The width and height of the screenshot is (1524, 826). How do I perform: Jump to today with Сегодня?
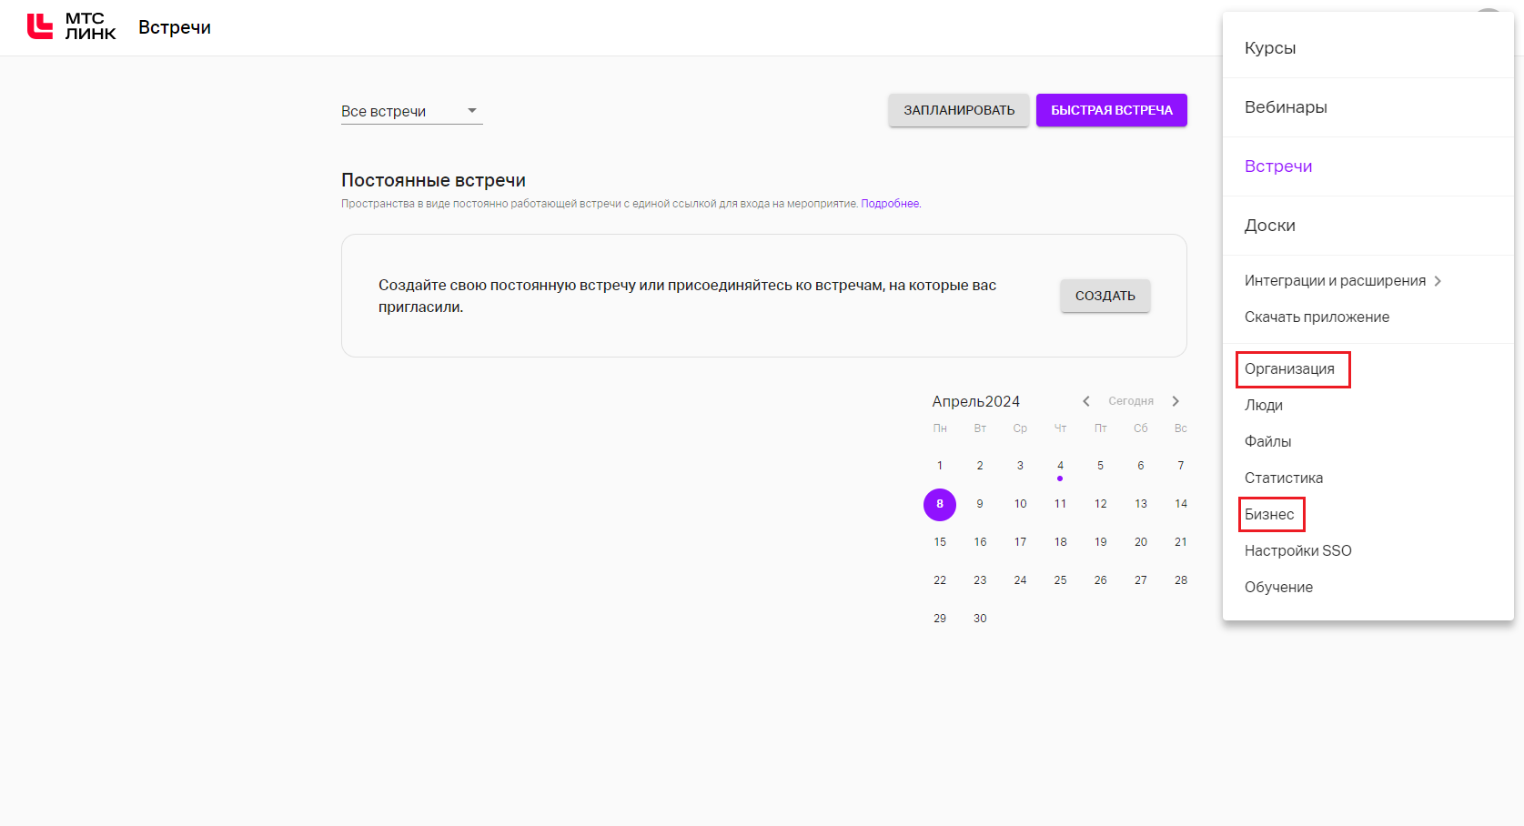(1131, 401)
